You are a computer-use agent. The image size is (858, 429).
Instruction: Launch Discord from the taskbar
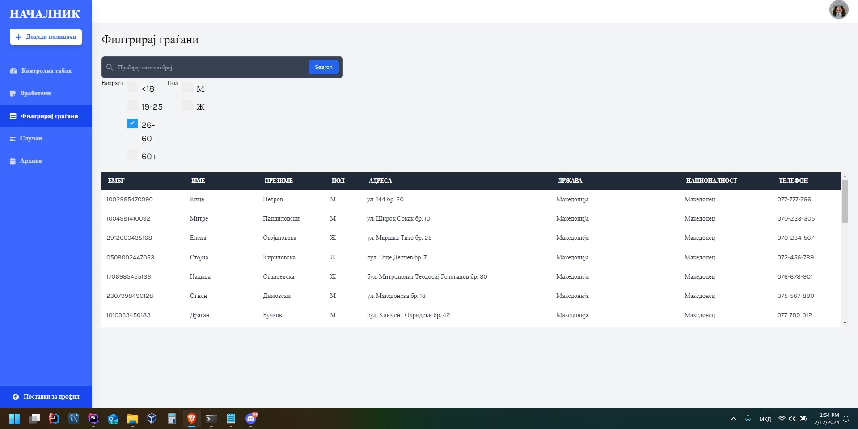(251, 419)
